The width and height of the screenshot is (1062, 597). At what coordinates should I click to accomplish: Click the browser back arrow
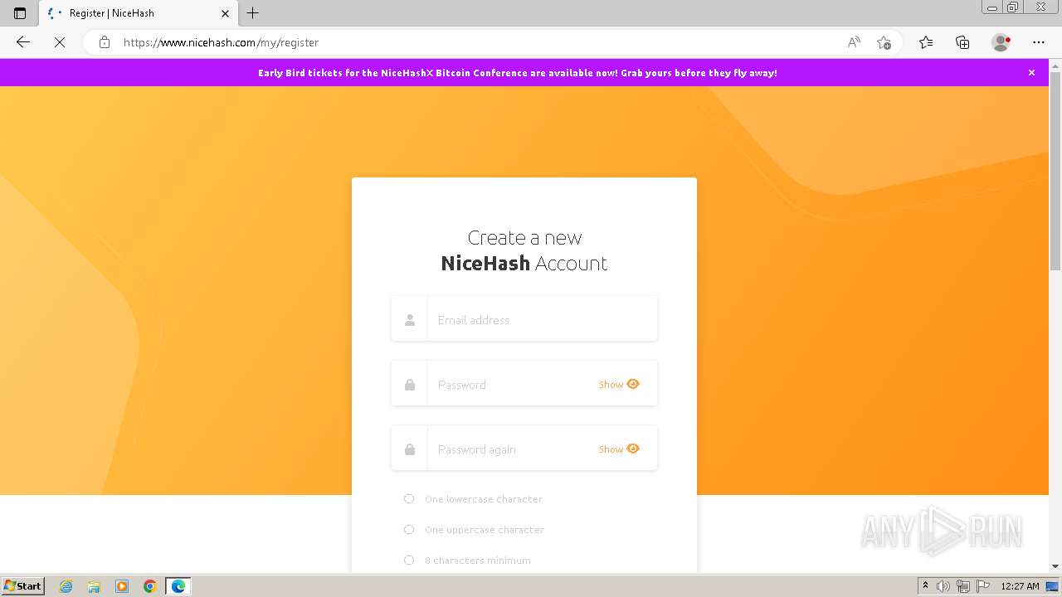[x=23, y=42]
